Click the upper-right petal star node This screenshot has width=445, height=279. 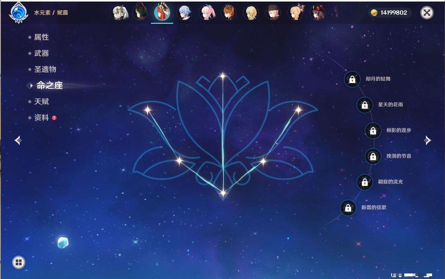coord(298,110)
